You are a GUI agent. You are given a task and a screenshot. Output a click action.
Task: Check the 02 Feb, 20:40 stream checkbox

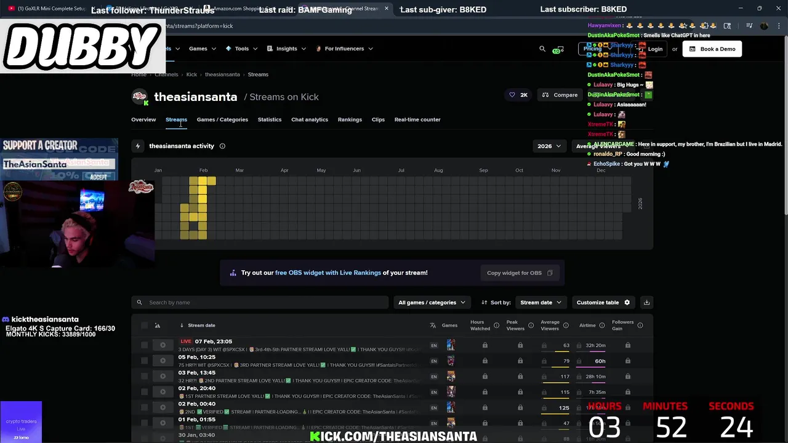(x=144, y=392)
